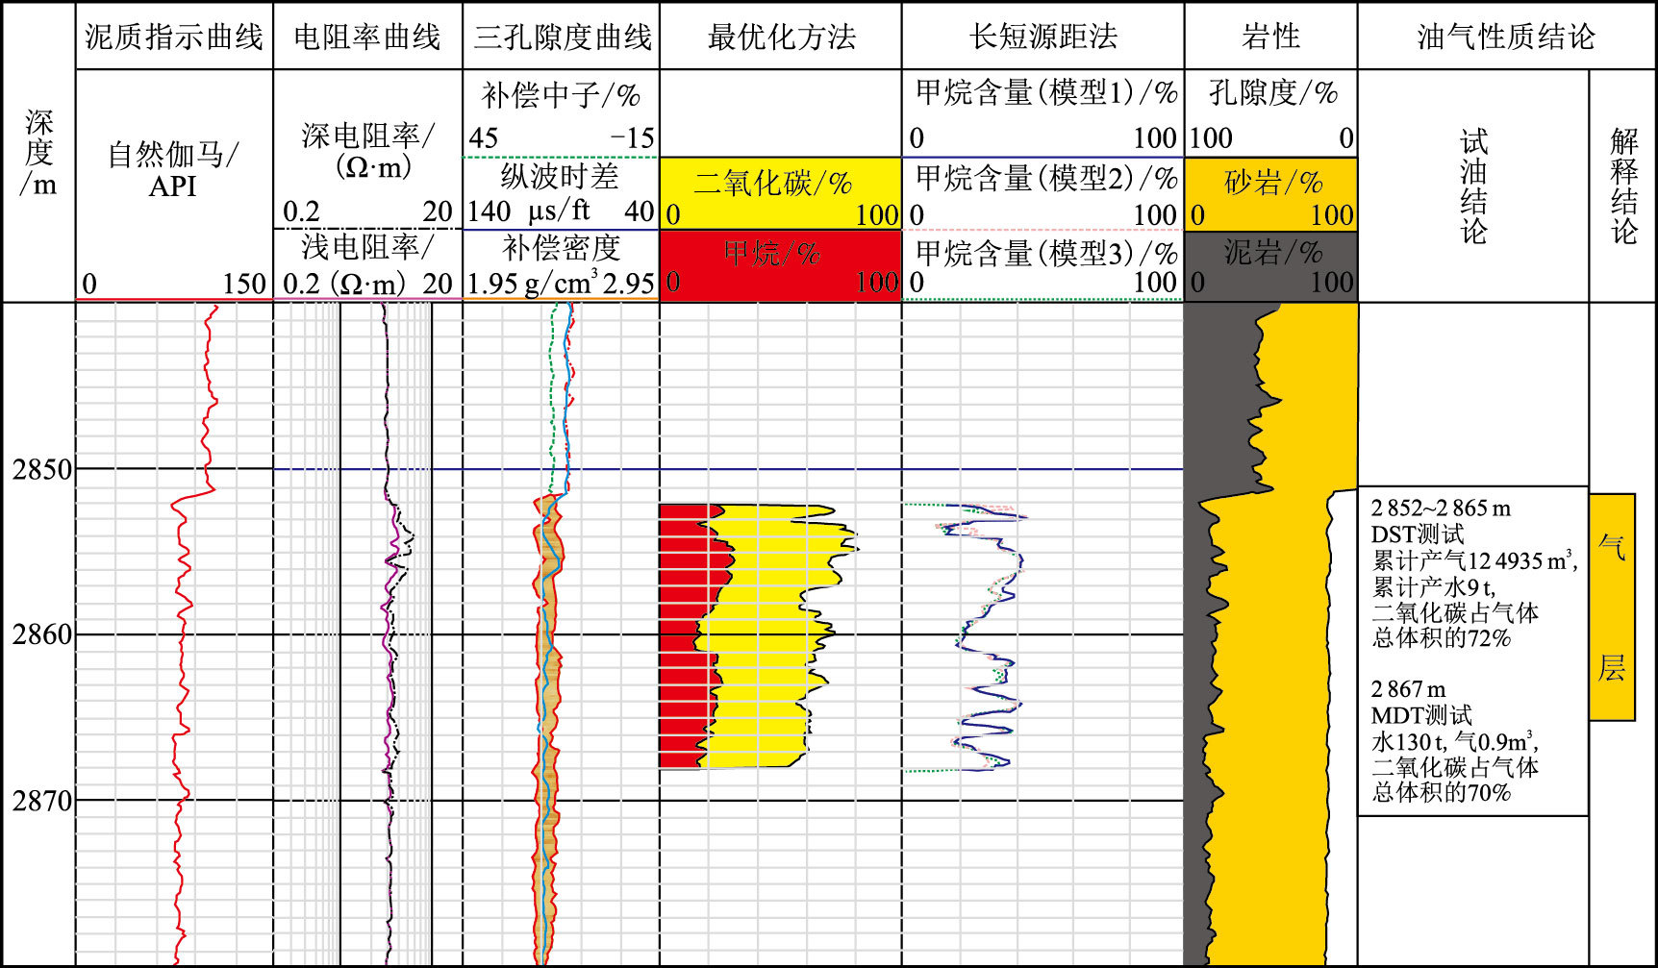The height and width of the screenshot is (968, 1658).
Task: Click the red 甲烷/% legend swatch
Action: 780,266
